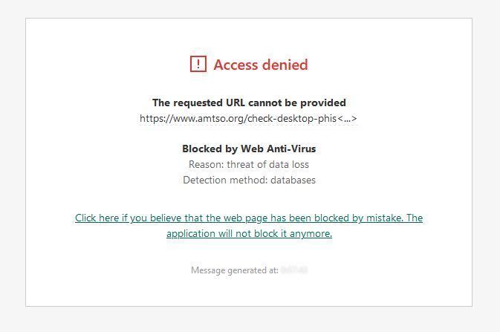This screenshot has width=500, height=332.
Task: Click the red exclamation warning icon
Action: 198,65
